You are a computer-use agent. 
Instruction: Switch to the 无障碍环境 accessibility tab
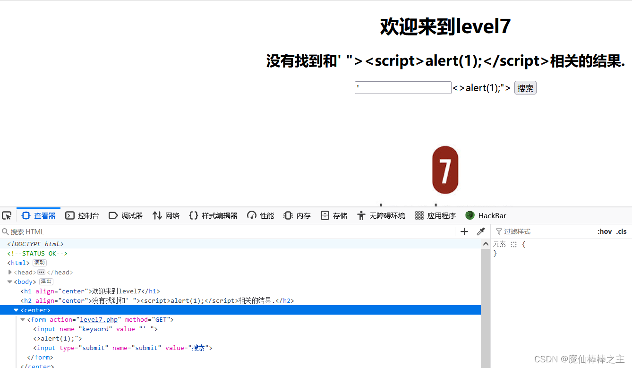[381, 215]
